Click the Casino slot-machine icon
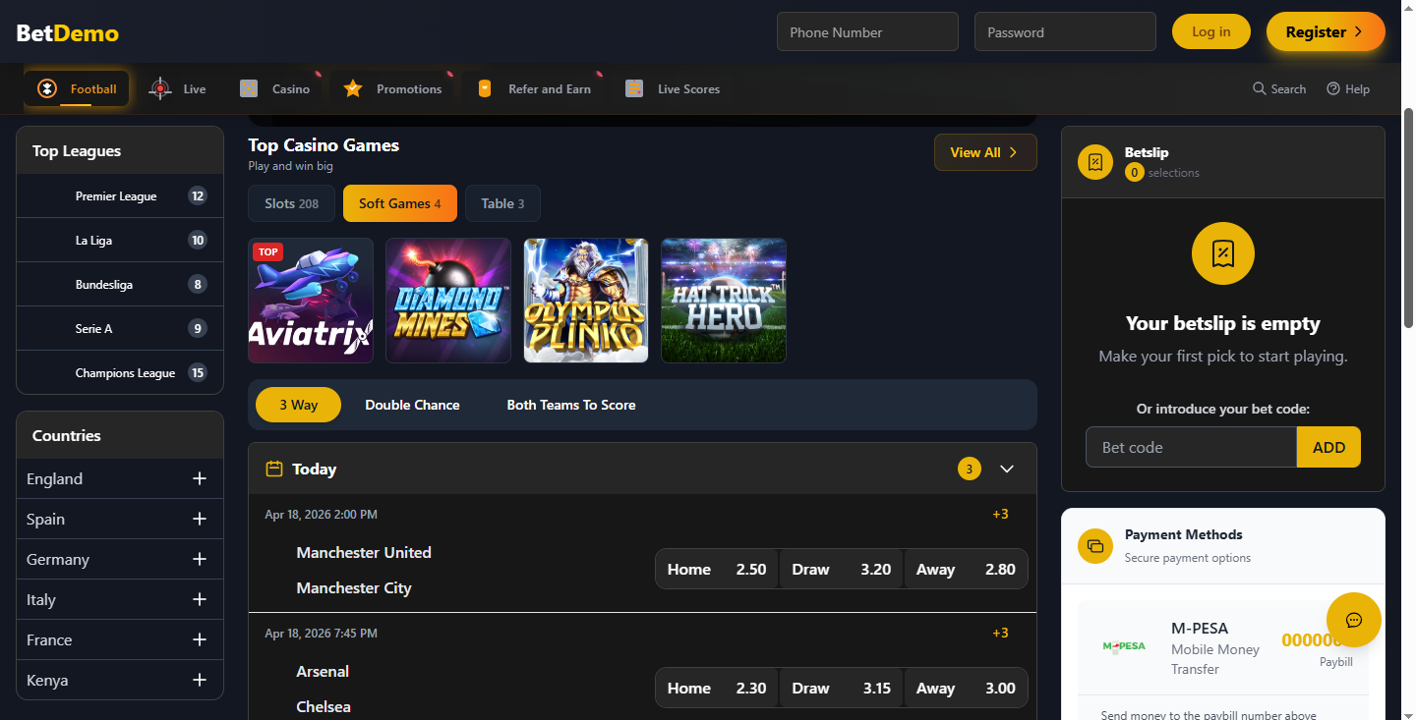Viewport: 1416px width, 720px height. click(x=249, y=87)
